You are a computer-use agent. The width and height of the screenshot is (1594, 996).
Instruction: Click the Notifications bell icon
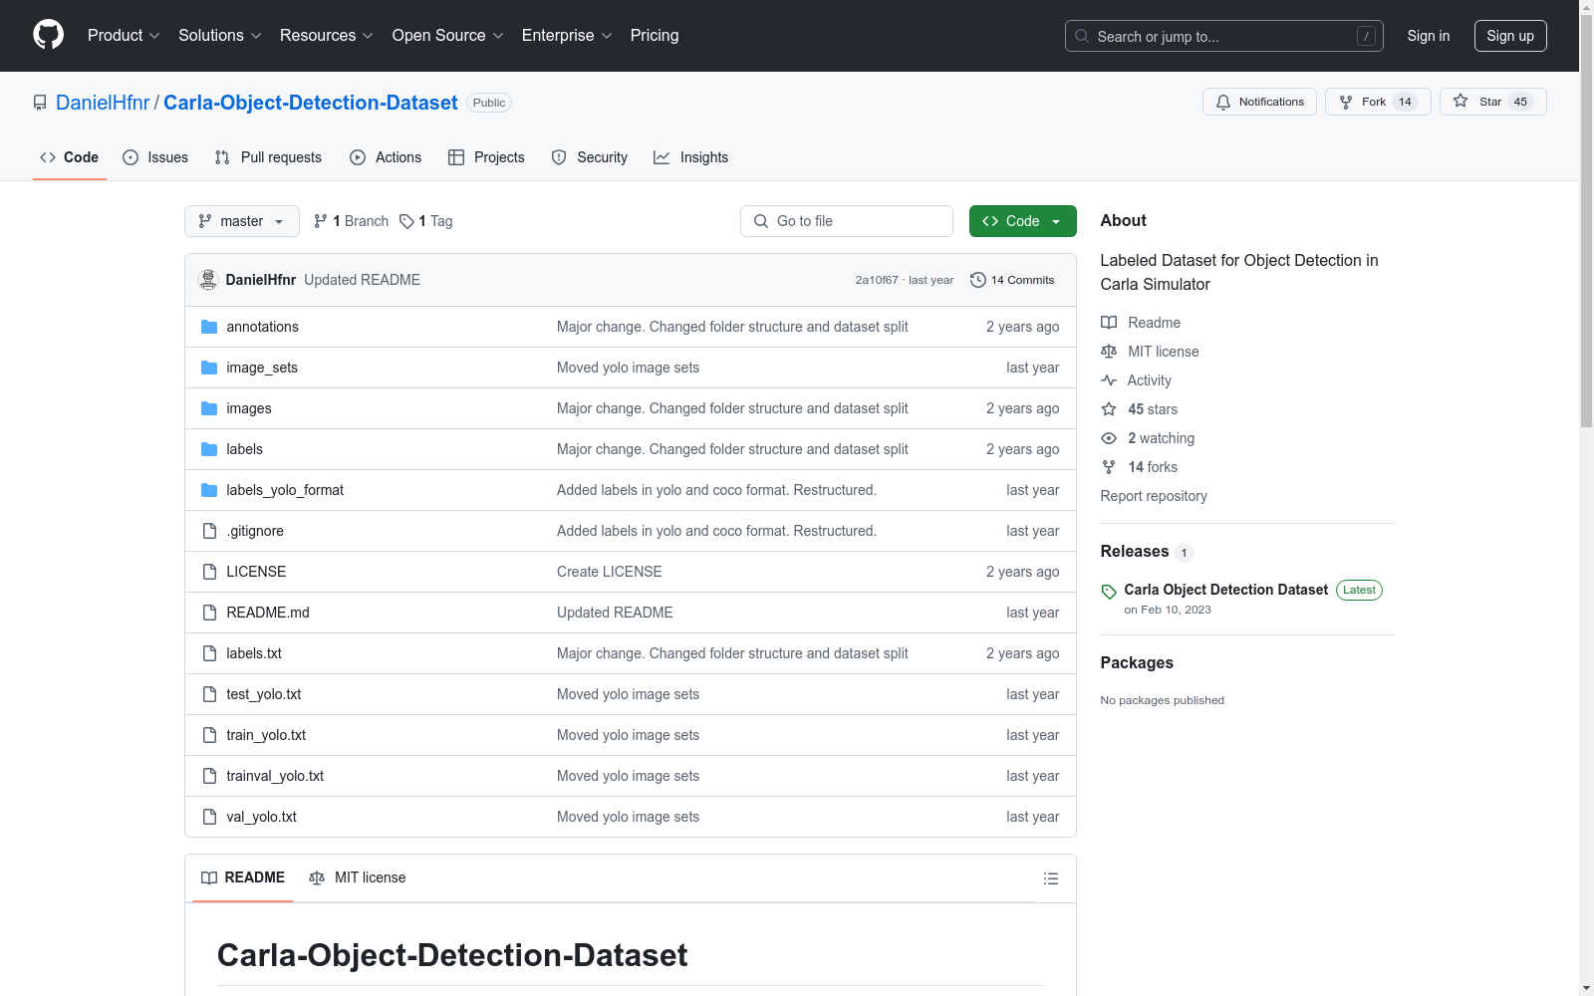[1223, 102]
